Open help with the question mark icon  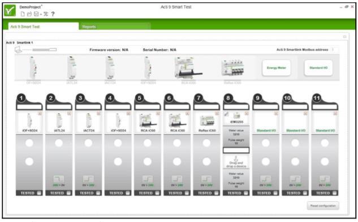(53, 14)
